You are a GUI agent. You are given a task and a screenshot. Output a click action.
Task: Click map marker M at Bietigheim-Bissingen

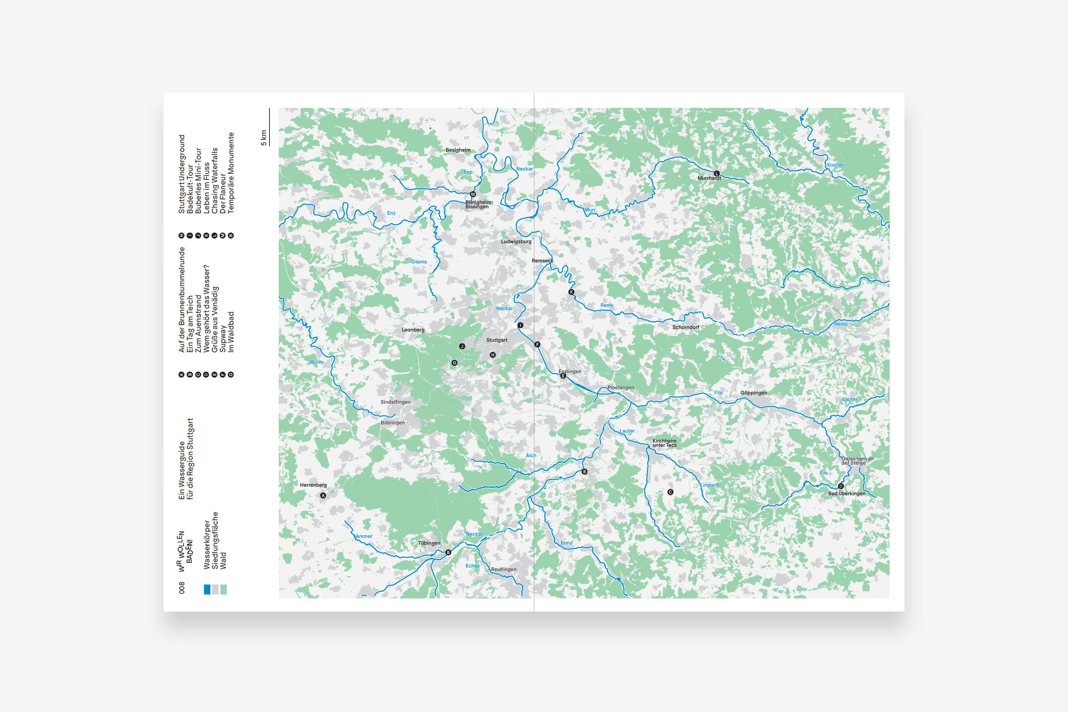(473, 194)
